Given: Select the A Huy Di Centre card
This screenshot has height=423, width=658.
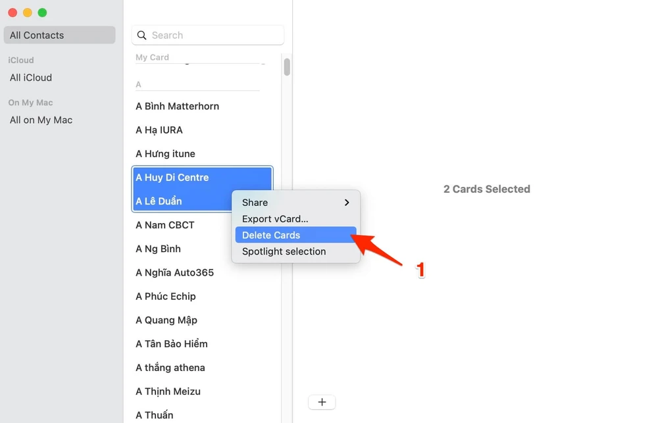Looking at the screenshot, I should (172, 178).
